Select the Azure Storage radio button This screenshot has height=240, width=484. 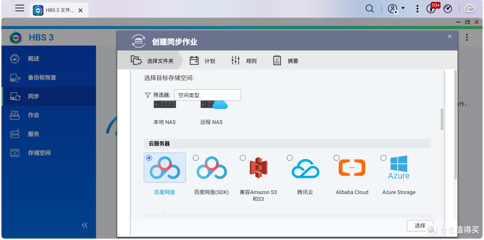pyautogui.click(x=383, y=158)
